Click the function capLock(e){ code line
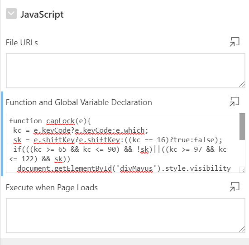249x245 pixels. (x=50, y=121)
